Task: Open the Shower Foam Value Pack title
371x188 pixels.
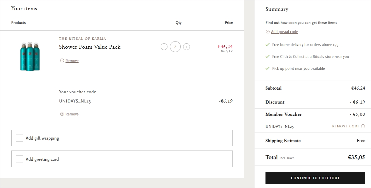Action: pos(90,47)
